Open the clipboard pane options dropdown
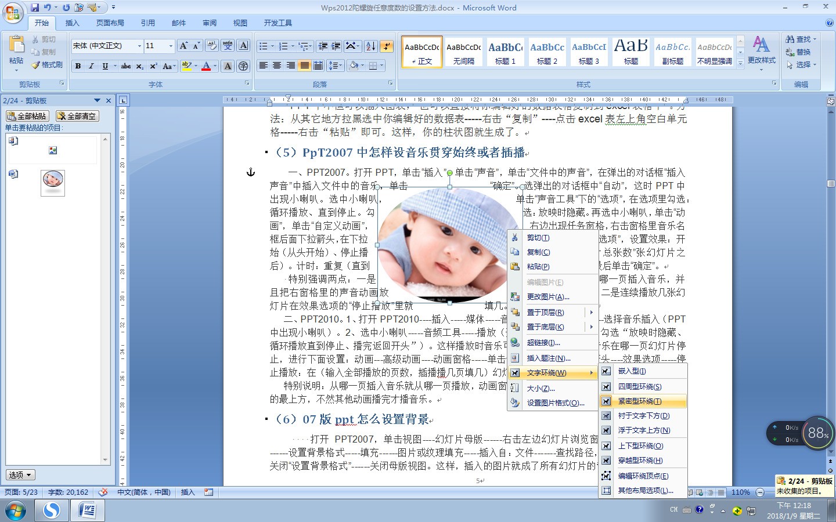The width and height of the screenshot is (836, 522). 97,100
